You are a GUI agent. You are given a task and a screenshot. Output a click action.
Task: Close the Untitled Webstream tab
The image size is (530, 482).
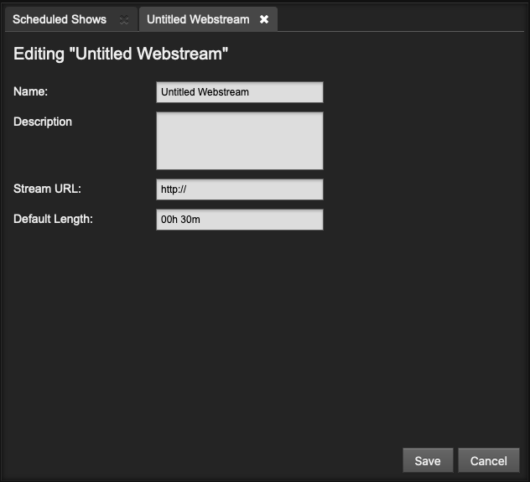click(x=264, y=19)
